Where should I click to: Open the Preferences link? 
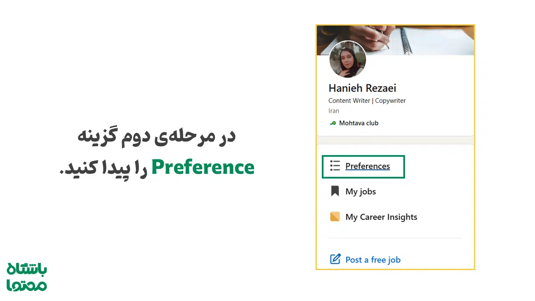tap(367, 166)
